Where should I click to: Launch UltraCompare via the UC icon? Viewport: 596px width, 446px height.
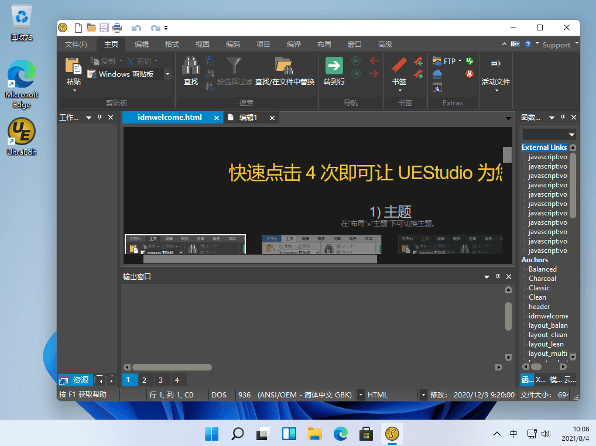point(437,87)
